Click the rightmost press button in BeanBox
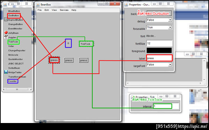 coord(84,60)
